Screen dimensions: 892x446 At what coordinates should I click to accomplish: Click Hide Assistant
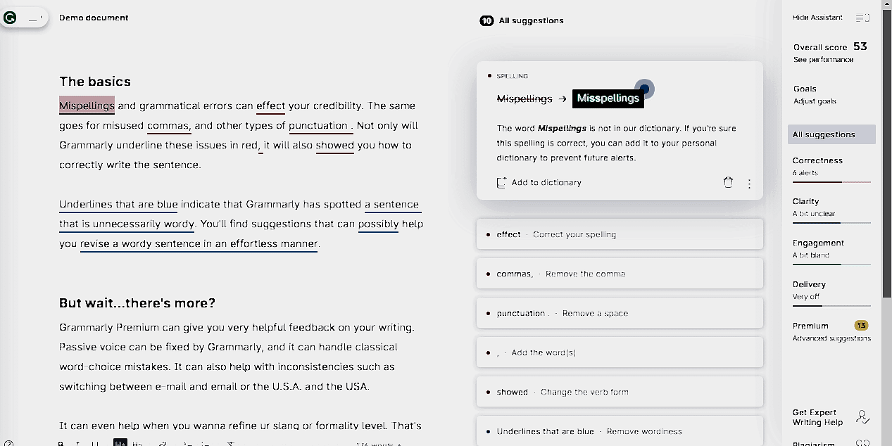[x=817, y=18]
